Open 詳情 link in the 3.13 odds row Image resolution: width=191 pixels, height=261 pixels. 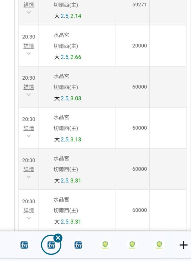click(x=29, y=128)
